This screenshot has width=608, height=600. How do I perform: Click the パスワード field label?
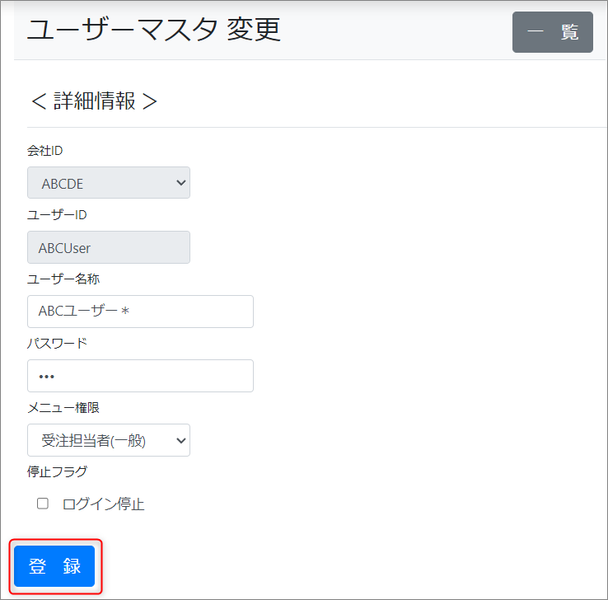[57, 344]
